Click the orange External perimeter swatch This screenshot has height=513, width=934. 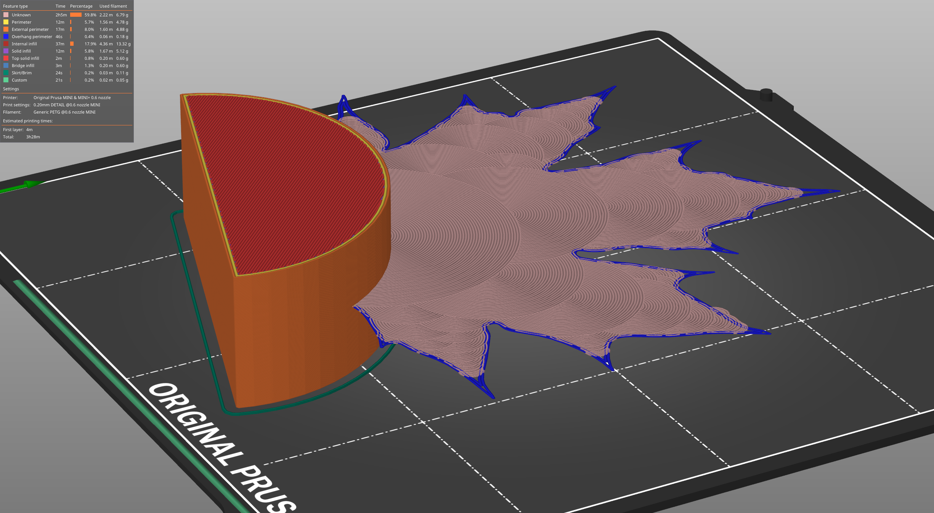pyautogui.click(x=5, y=29)
